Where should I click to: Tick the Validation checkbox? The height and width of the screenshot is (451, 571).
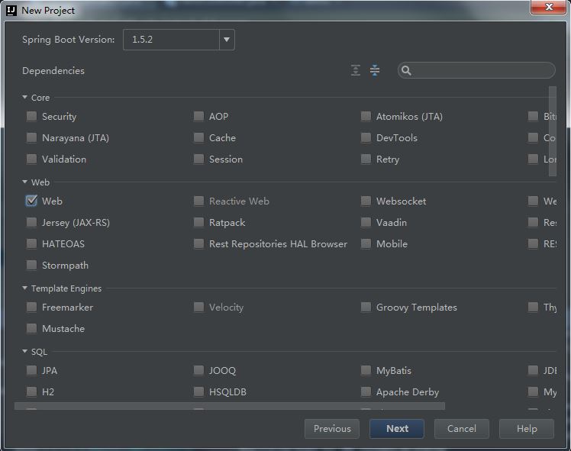pyautogui.click(x=32, y=159)
